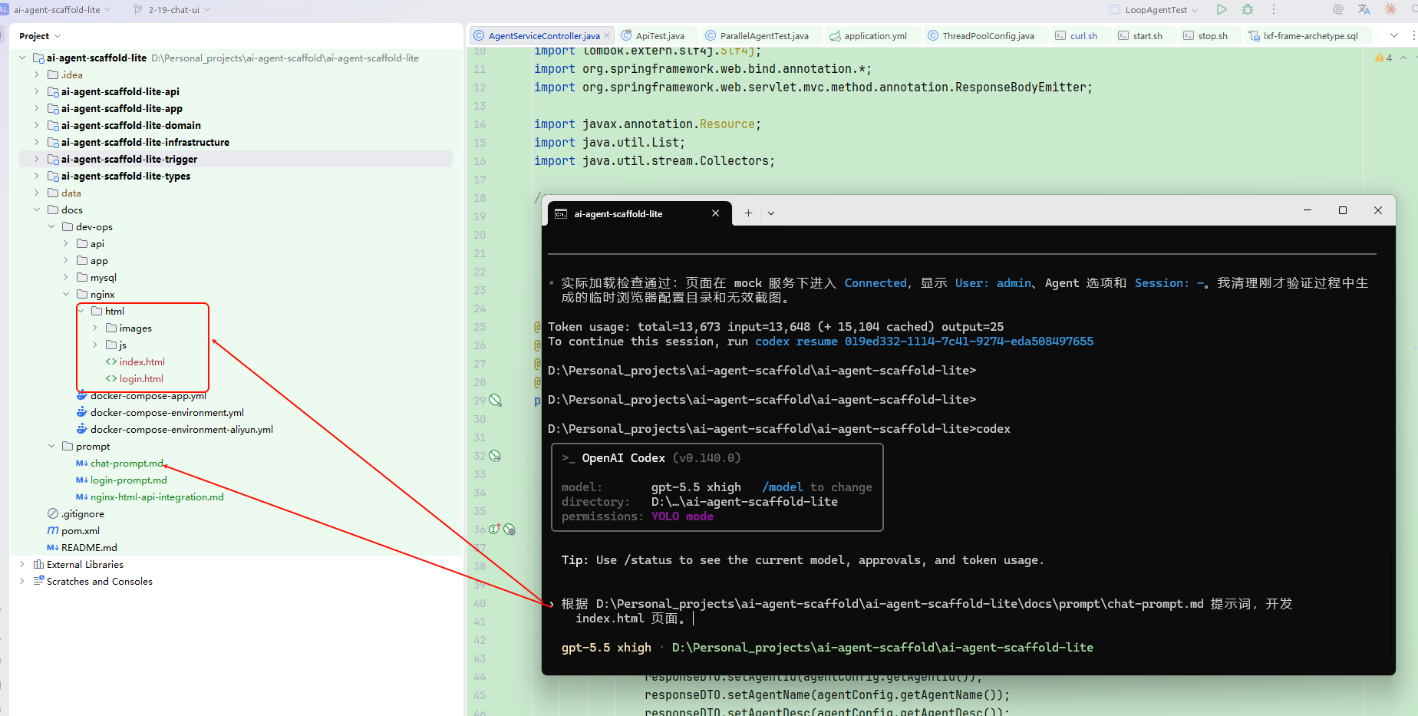Collapse the html folder
The width and height of the screenshot is (1418, 716).
click(81, 311)
